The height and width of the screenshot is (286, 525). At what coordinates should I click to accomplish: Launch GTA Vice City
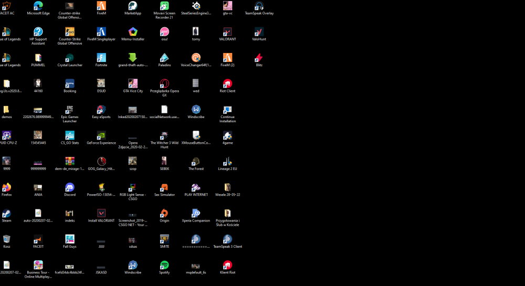(133, 83)
